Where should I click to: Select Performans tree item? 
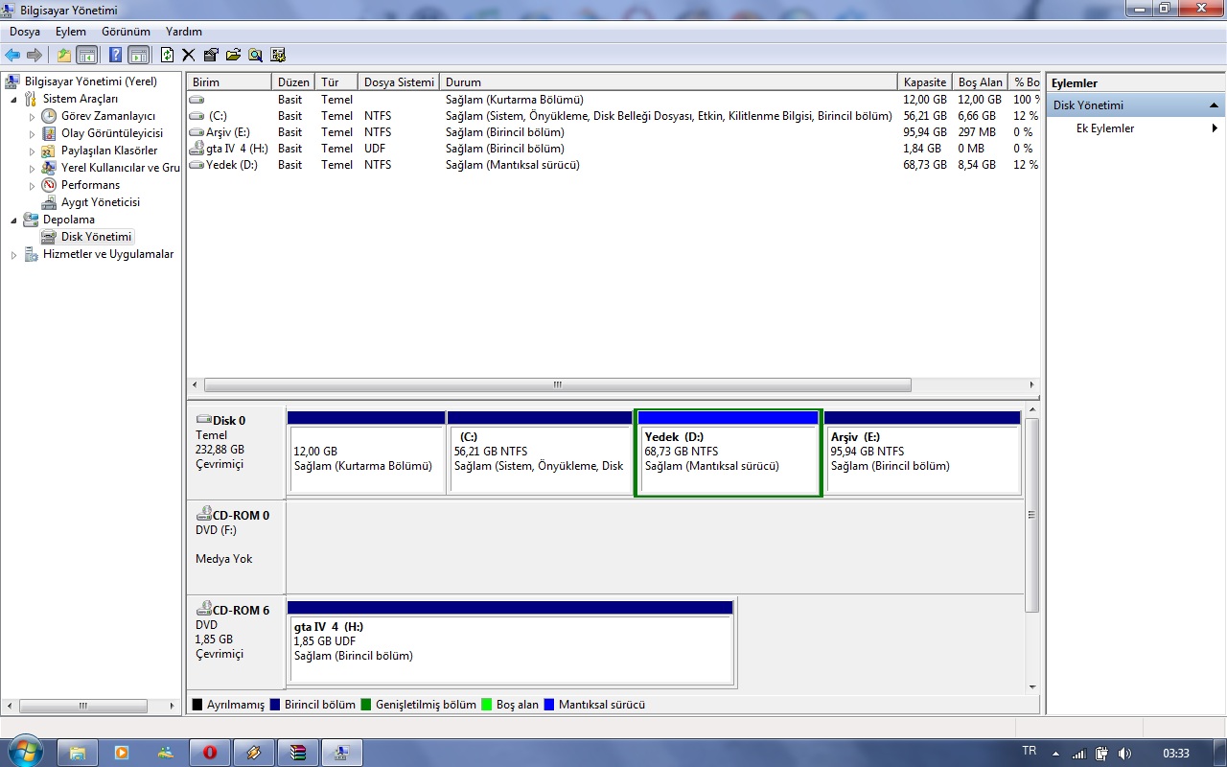(91, 185)
